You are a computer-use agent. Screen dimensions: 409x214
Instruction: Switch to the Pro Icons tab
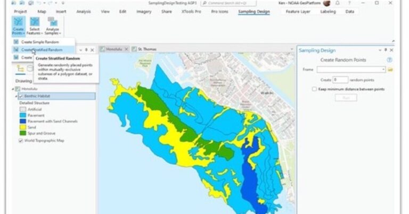click(219, 12)
